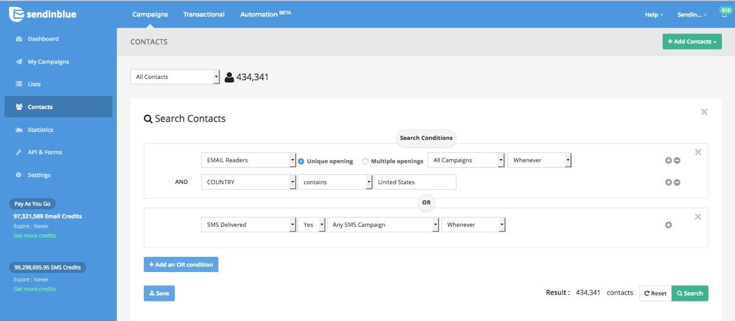Switch to the Transactional tab
Viewport: 735px width, 321px height.
pyautogui.click(x=203, y=14)
